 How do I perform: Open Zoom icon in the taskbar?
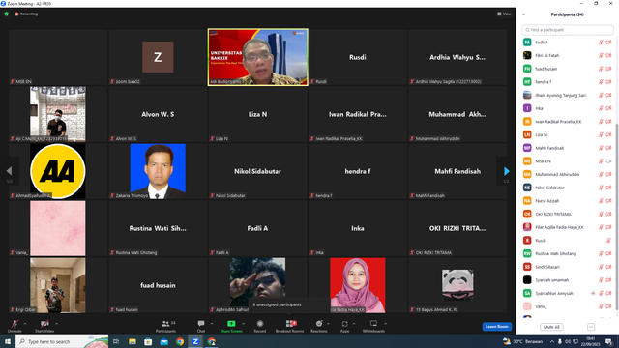[x=195, y=341]
